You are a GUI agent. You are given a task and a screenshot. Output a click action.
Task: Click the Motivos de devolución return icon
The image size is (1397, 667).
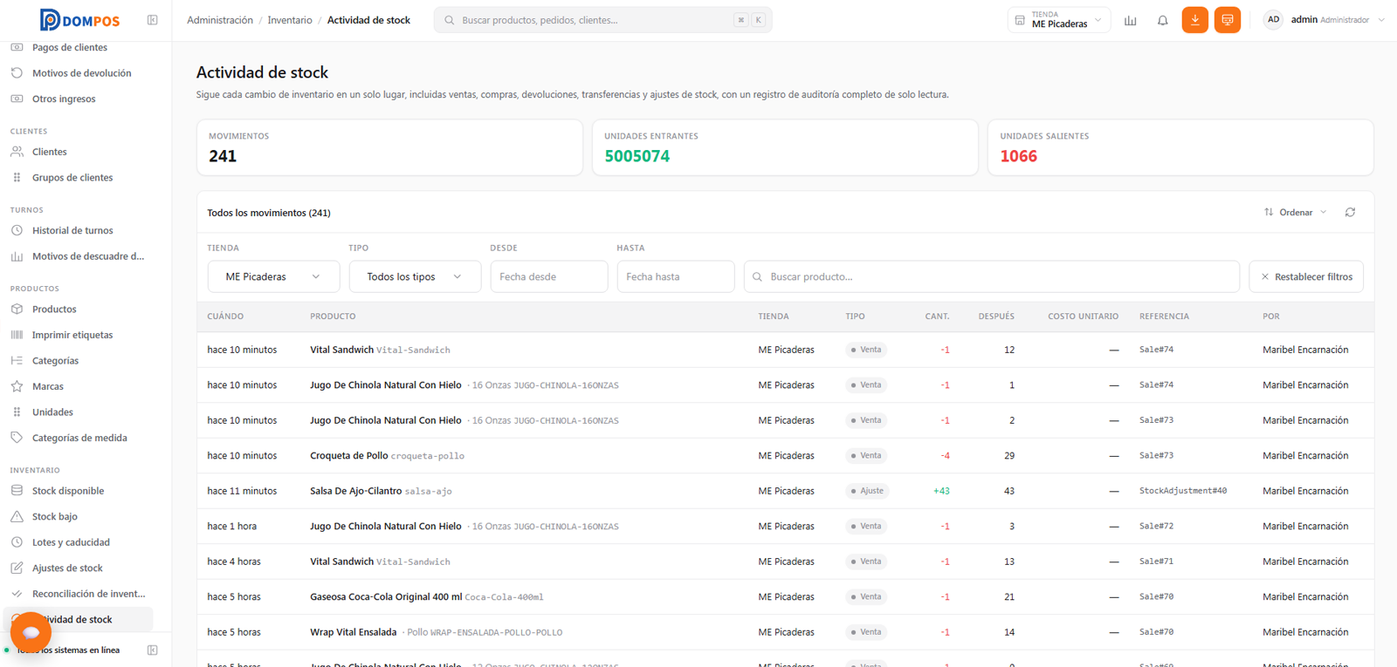[17, 73]
